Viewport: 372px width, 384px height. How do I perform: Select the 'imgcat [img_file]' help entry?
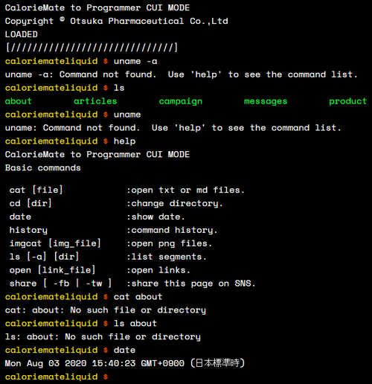click(55, 243)
